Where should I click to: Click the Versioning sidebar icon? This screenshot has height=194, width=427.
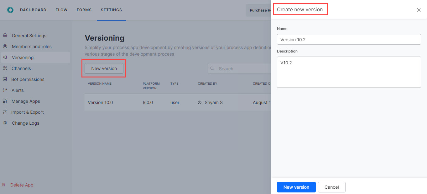tap(5, 57)
